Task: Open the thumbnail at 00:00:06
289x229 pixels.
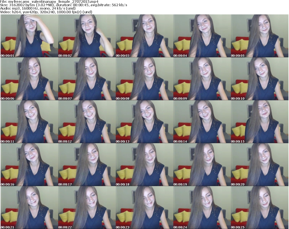Action: 29,79
